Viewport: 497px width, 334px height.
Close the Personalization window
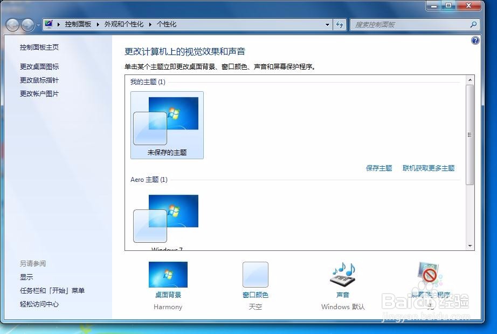pos(469,5)
